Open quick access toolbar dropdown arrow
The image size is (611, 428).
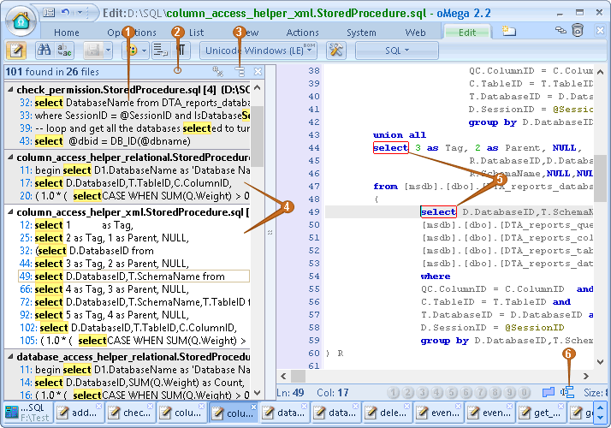point(80,13)
